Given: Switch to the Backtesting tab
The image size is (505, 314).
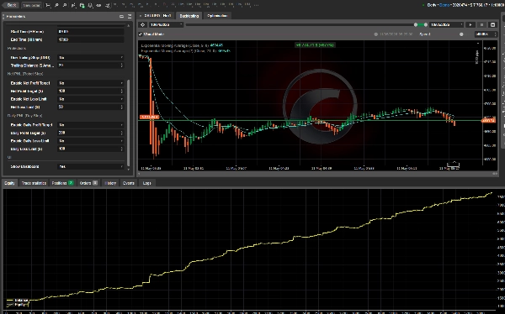Looking at the screenshot, I should click(x=189, y=16).
